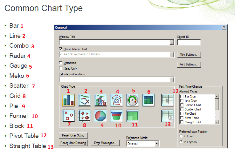Uncheck Show Title in Chart
This screenshot has height=156, width=235.
60,49
